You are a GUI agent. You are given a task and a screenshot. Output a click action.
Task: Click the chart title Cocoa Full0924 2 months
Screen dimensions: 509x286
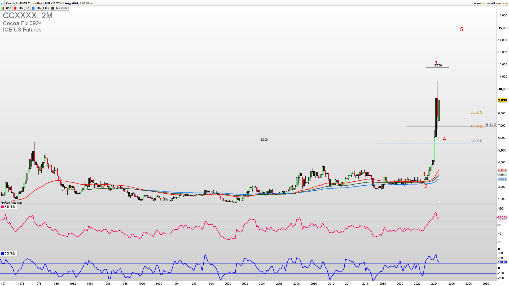[24, 3]
